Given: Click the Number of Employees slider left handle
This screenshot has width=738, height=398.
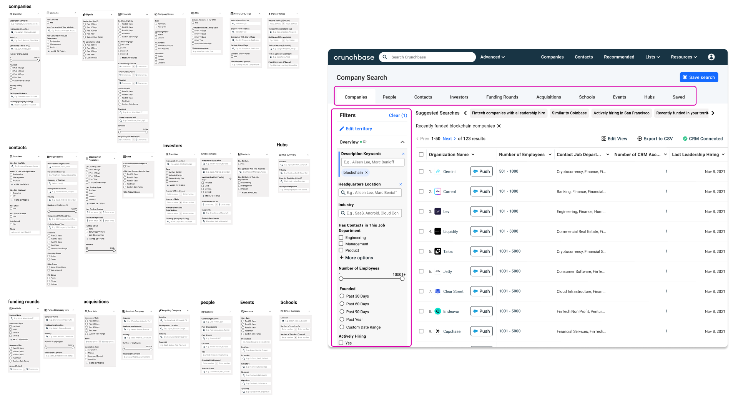Looking at the screenshot, I should [x=341, y=279].
